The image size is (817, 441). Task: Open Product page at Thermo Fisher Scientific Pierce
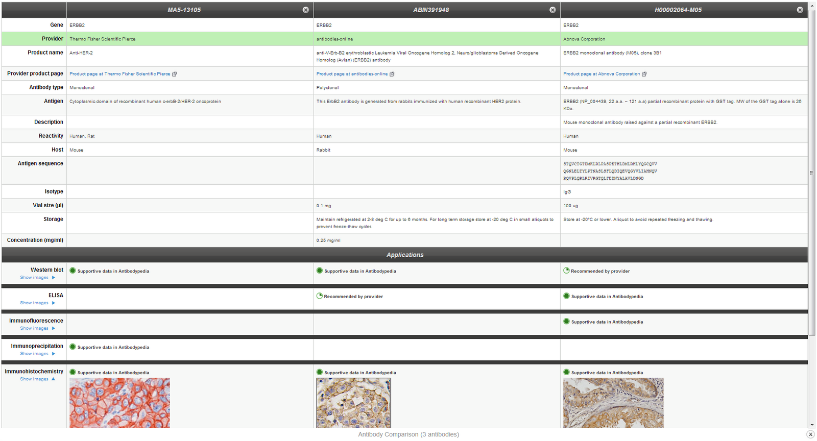point(119,74)
